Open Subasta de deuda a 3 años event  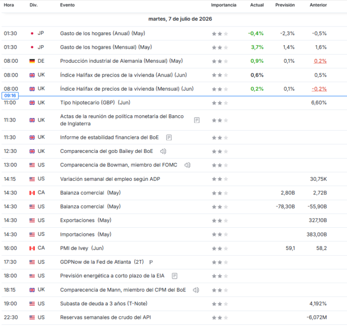click(104, 303)
